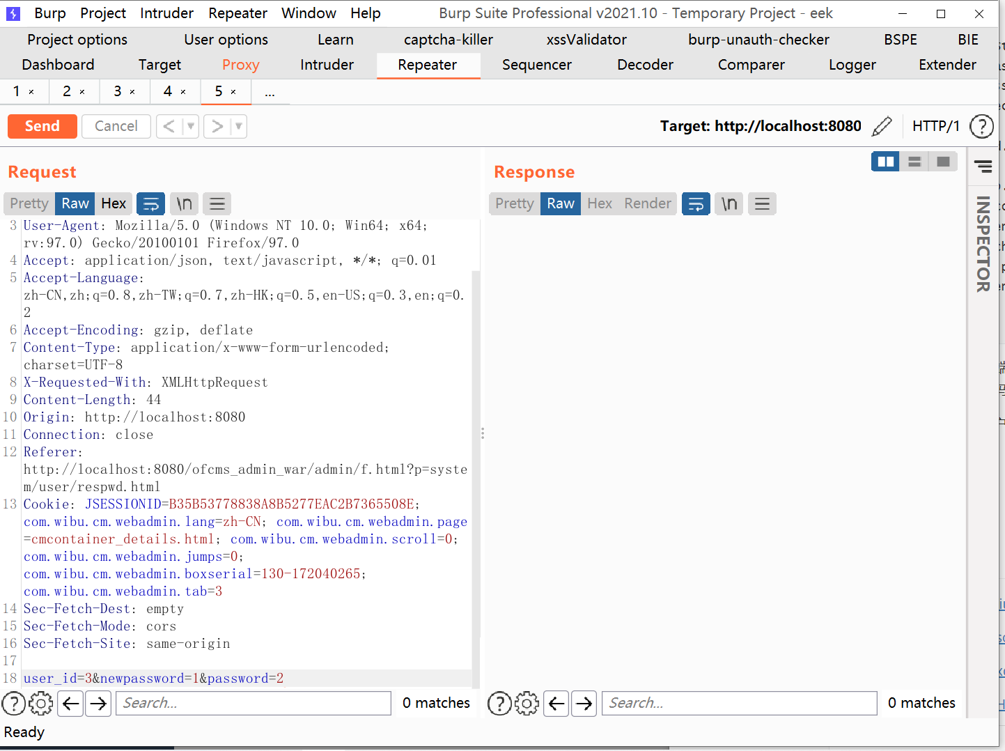Open the xssValidator extension tab

coord(586,40)
